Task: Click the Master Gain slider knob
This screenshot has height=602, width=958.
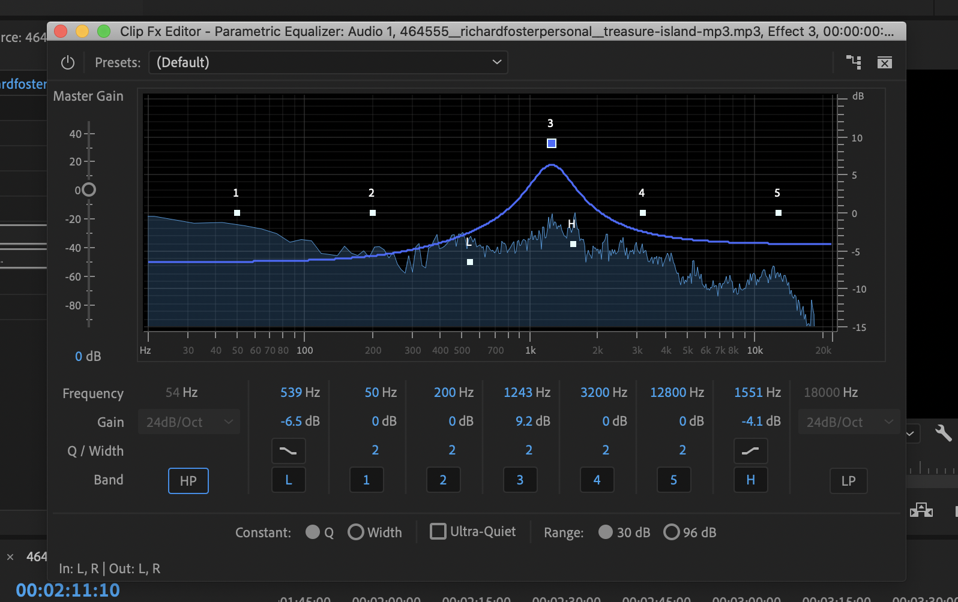Action: tap(89, 189)
